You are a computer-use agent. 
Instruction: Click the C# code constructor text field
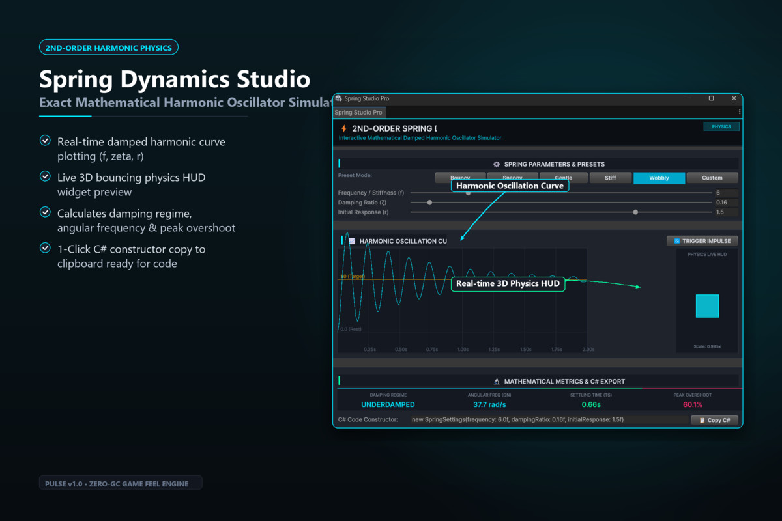pos(549,420)
